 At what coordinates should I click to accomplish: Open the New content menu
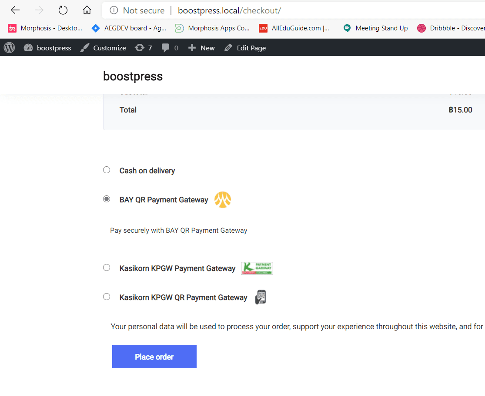point(201,48)
